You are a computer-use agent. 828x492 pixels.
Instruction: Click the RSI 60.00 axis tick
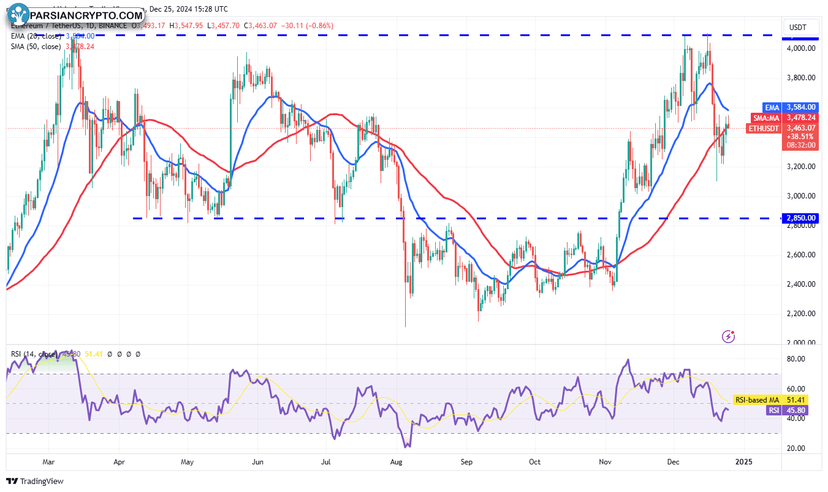click(x=796, y=388)
